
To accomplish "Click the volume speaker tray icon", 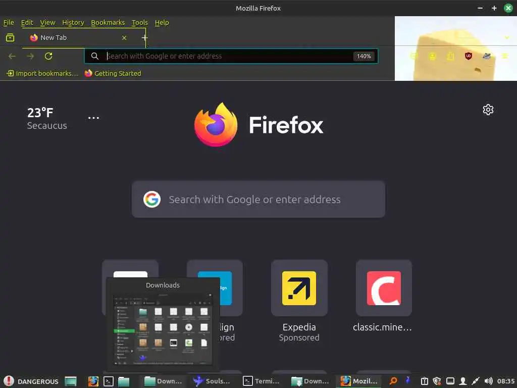I will click(488, 381).
